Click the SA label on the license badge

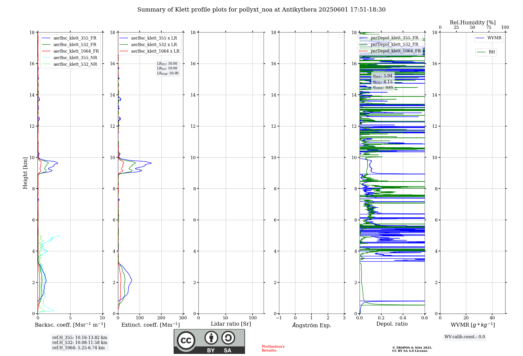click(x=228, y=351)
